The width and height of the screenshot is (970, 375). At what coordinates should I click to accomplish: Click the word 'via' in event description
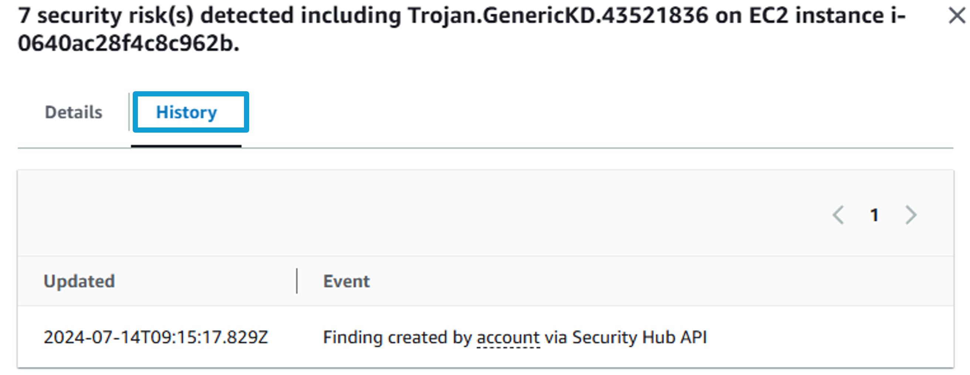(556, 337)
